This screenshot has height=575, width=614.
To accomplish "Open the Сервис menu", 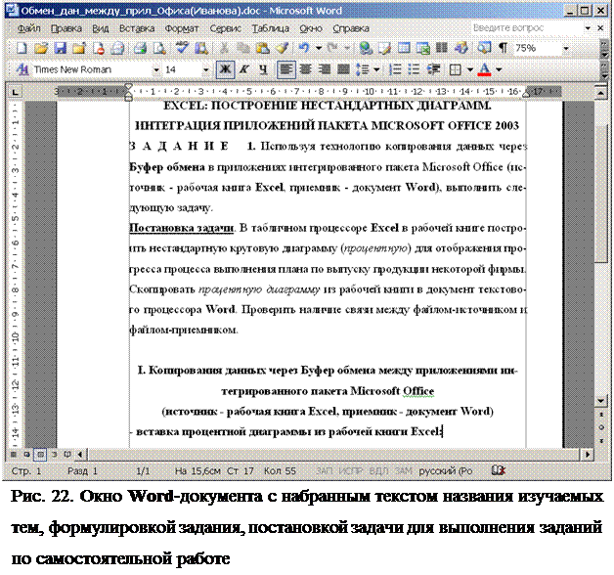I will point(225,28).
